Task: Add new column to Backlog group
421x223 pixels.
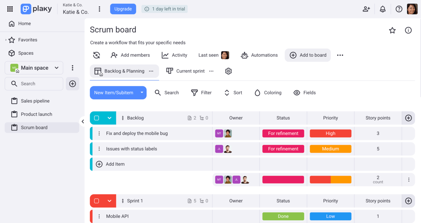Action: (x=408, y=118)
